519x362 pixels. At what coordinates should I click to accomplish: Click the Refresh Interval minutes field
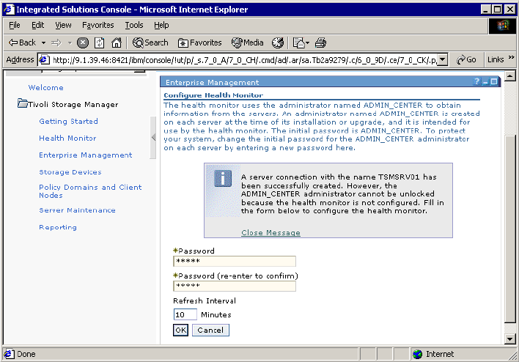(x=185, y=314)
